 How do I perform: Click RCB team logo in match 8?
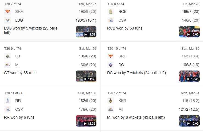[x=111, y=11]
